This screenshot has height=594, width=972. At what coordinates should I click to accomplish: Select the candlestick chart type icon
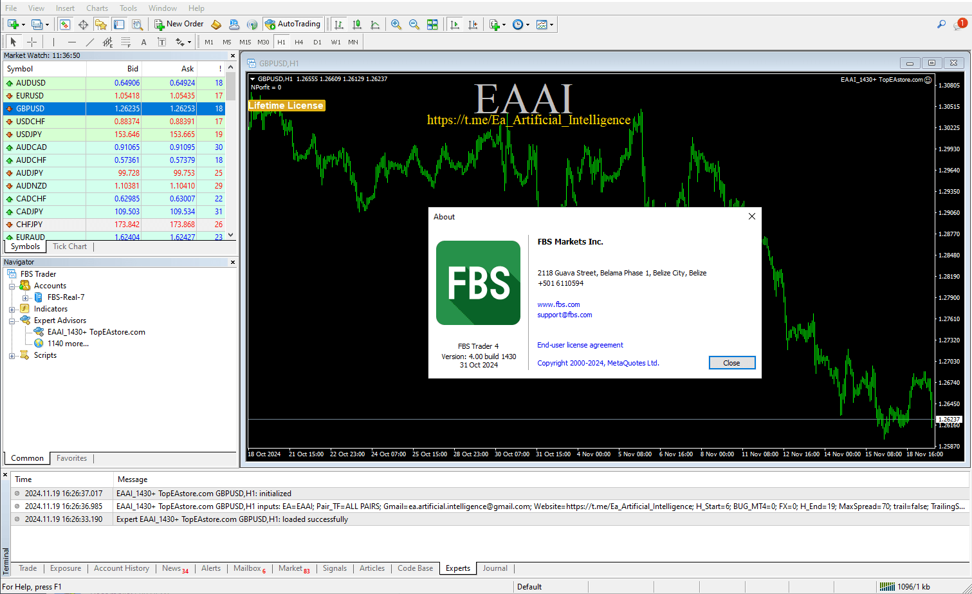(357, 24)
